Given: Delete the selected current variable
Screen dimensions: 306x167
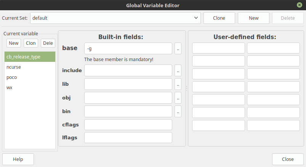Looking at the screenshot, I should point(48,43).
